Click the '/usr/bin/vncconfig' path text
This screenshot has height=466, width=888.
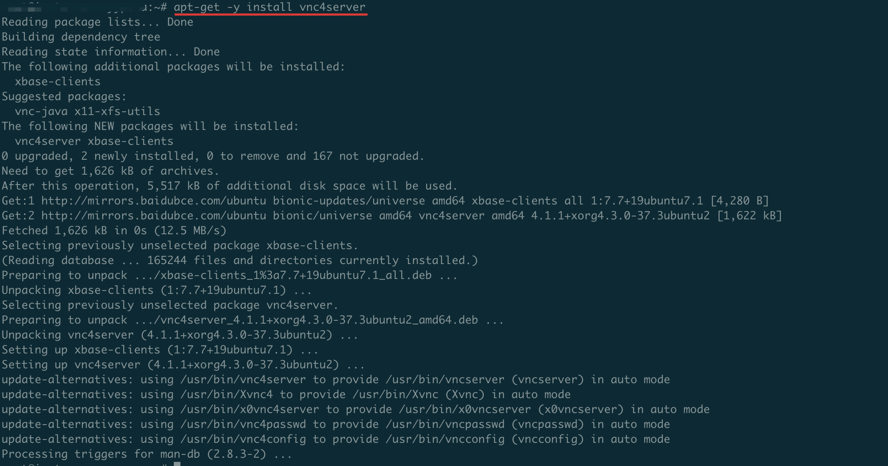pos(445,440)
